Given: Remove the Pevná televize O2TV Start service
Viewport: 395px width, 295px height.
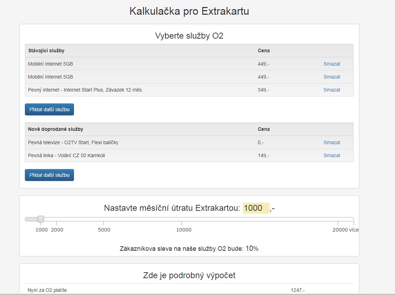Looking at the screenshot, I should (x=332, y=142).
